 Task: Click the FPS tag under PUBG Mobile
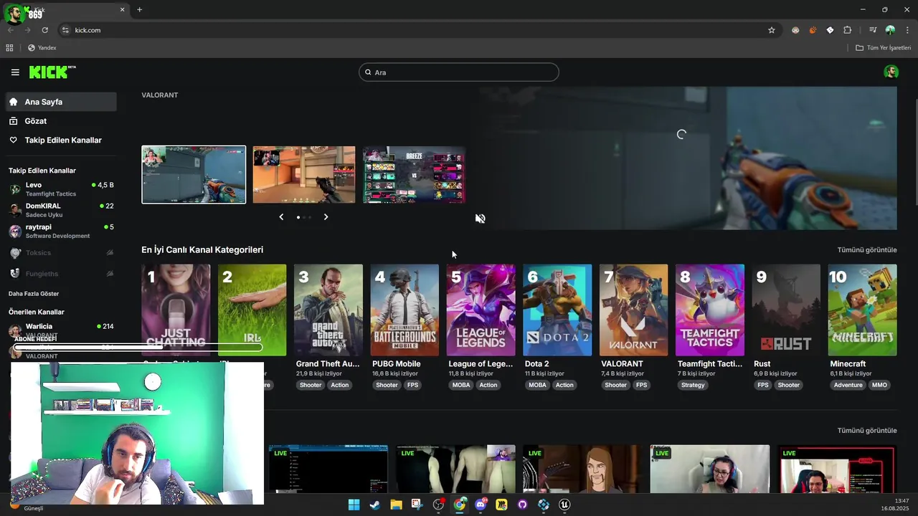click(x=412, y=385)
